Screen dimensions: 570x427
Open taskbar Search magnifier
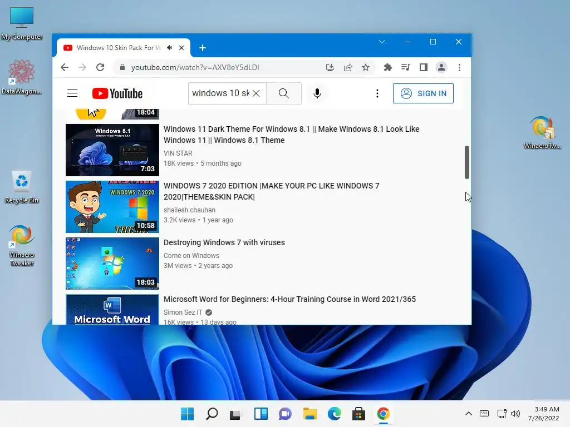point(212,414)
